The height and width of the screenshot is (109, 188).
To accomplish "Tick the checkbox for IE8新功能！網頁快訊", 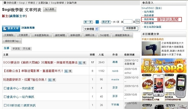I will pyautogui.click(x=5, y=105).
